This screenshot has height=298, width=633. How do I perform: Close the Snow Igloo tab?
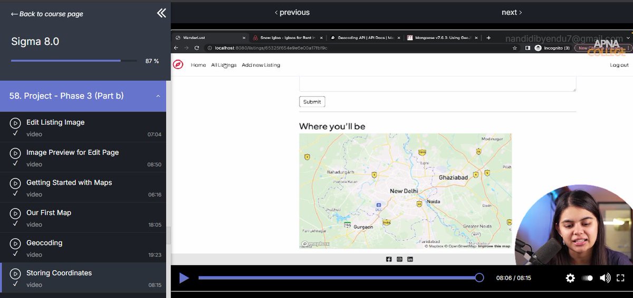[x=321, y=38]
